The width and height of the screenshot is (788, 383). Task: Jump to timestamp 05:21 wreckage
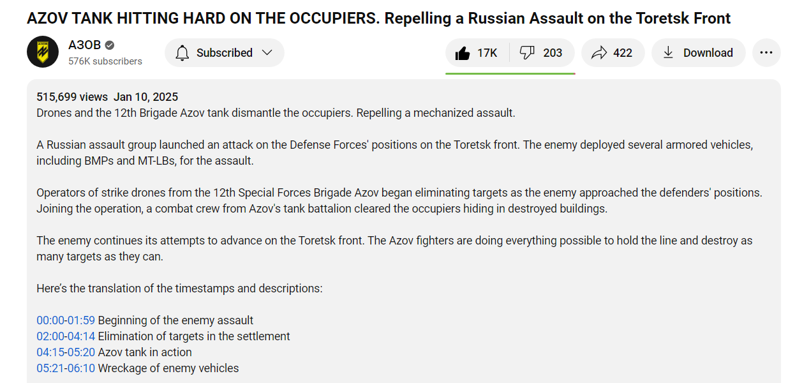pyautogui.click(x=50, y=368)
